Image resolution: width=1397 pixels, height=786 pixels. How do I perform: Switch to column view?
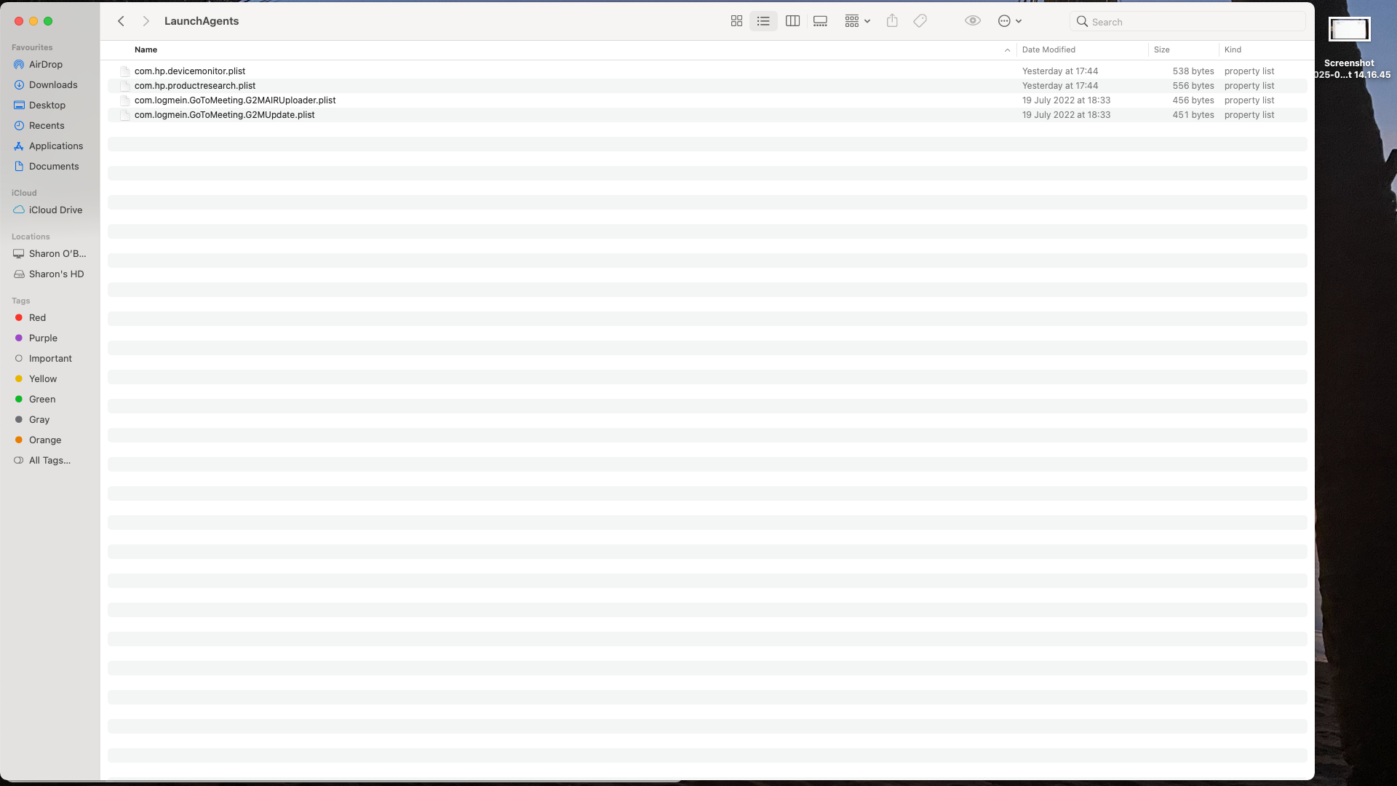click(x=792, y=21)
